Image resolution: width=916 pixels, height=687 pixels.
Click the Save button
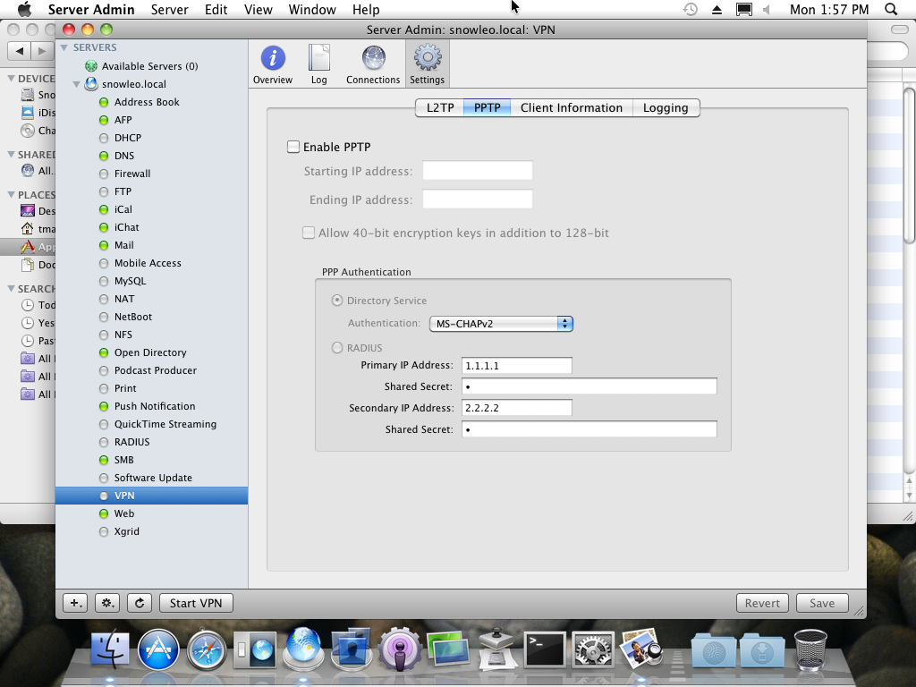(821, 603)
